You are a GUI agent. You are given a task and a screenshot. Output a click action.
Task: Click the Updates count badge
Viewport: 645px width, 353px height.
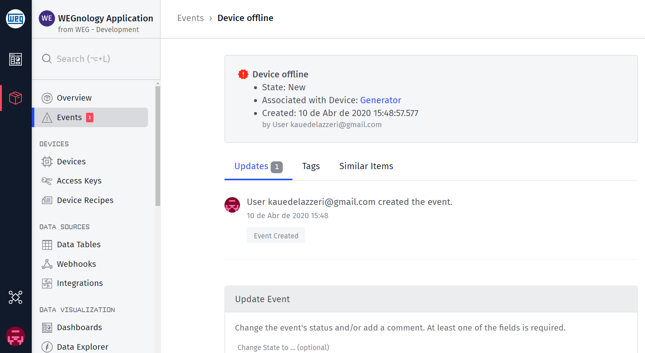(x=277, y=167)
